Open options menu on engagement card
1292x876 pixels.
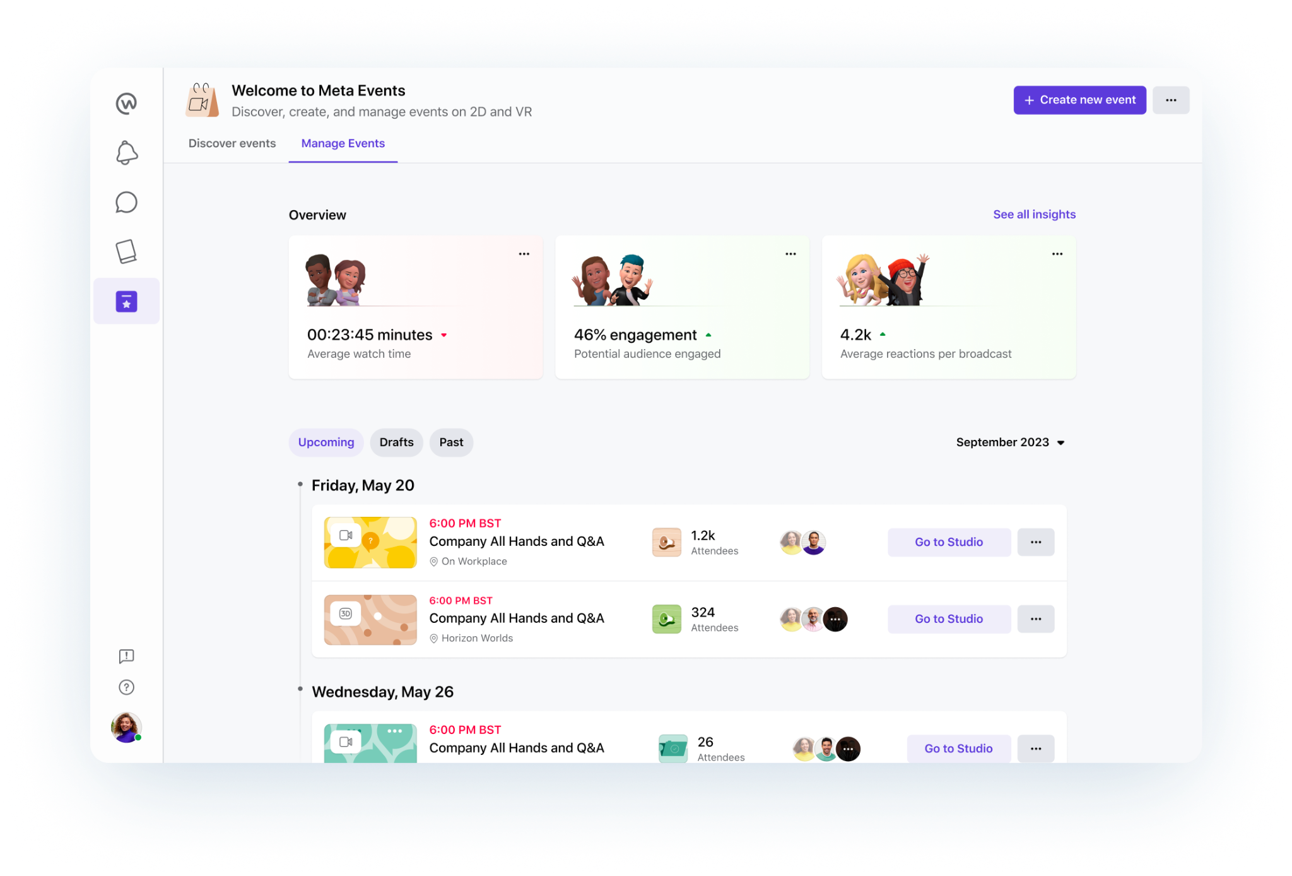[790, 254]
